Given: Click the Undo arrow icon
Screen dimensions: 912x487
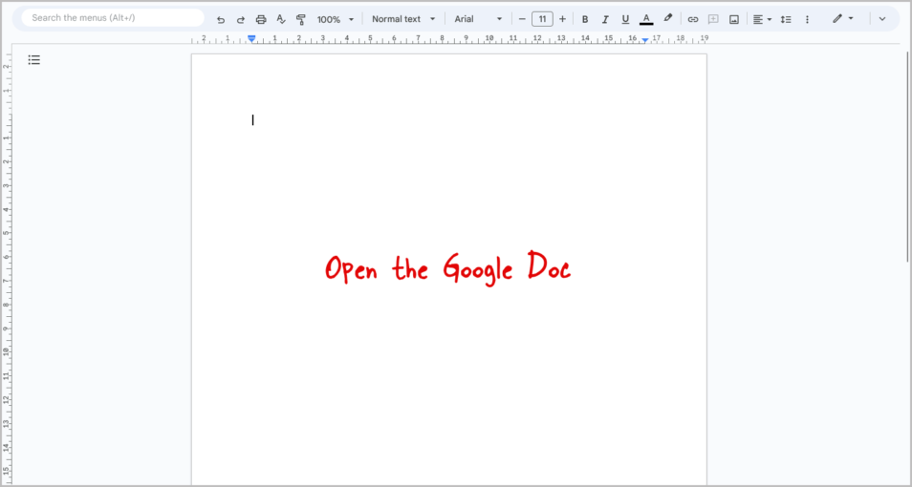Looking at the screenshot, I should 221,19.
